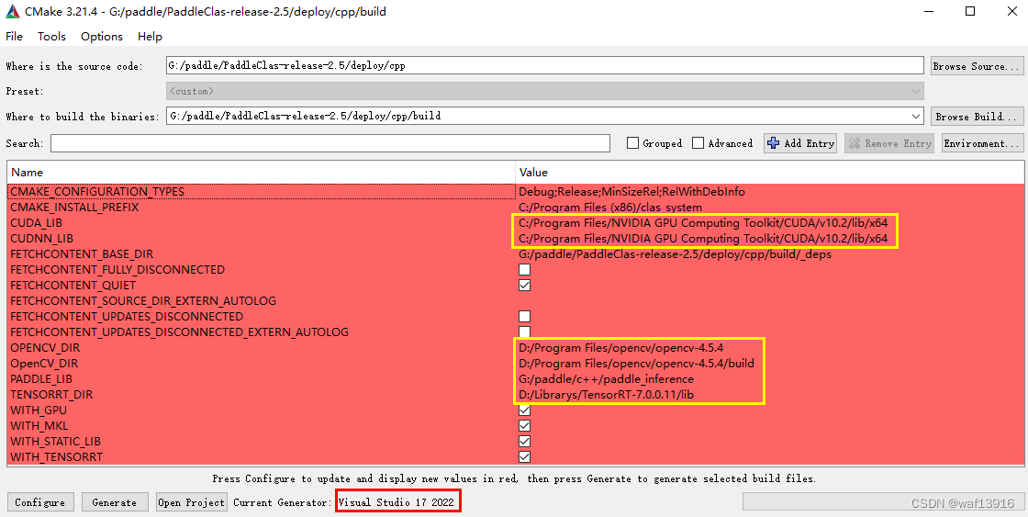Click the greyed Remove Entry button
The width and height of the screenshot is (1028, 517).
889,143
